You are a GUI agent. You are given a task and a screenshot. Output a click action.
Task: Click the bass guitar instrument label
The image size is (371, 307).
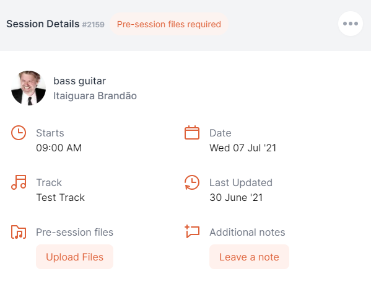click(79, 81)
